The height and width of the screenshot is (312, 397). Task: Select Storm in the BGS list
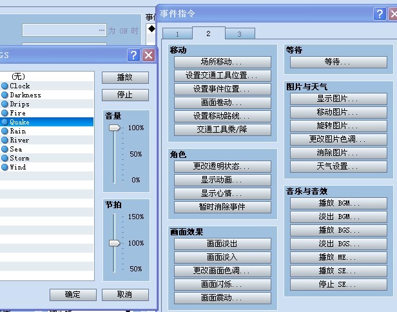pos(47,158)
